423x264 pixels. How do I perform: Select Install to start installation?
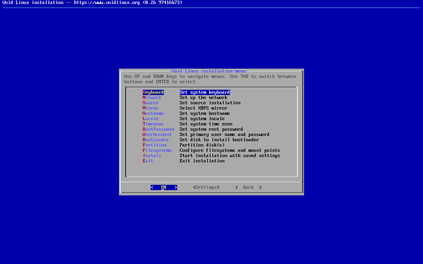[152, 156]
